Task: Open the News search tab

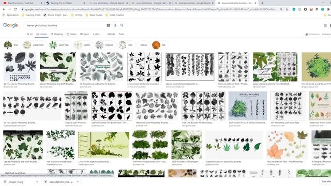Action: (x=85, y=34)
